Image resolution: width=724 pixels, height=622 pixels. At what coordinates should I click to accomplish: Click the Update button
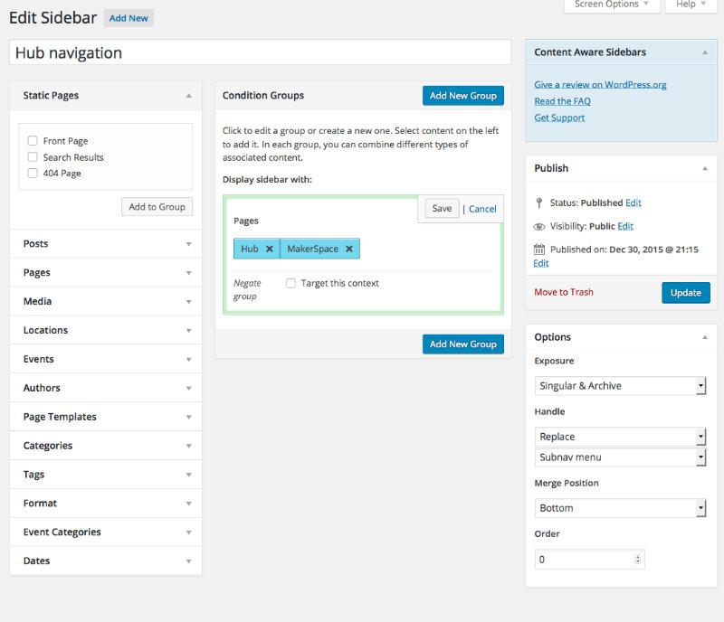[686, 293]
